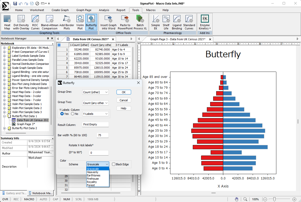The image size is (301, 202).
Task: Click the zoom slider handle in status bar
Action: pyautogui.click(x=274, y=199)
